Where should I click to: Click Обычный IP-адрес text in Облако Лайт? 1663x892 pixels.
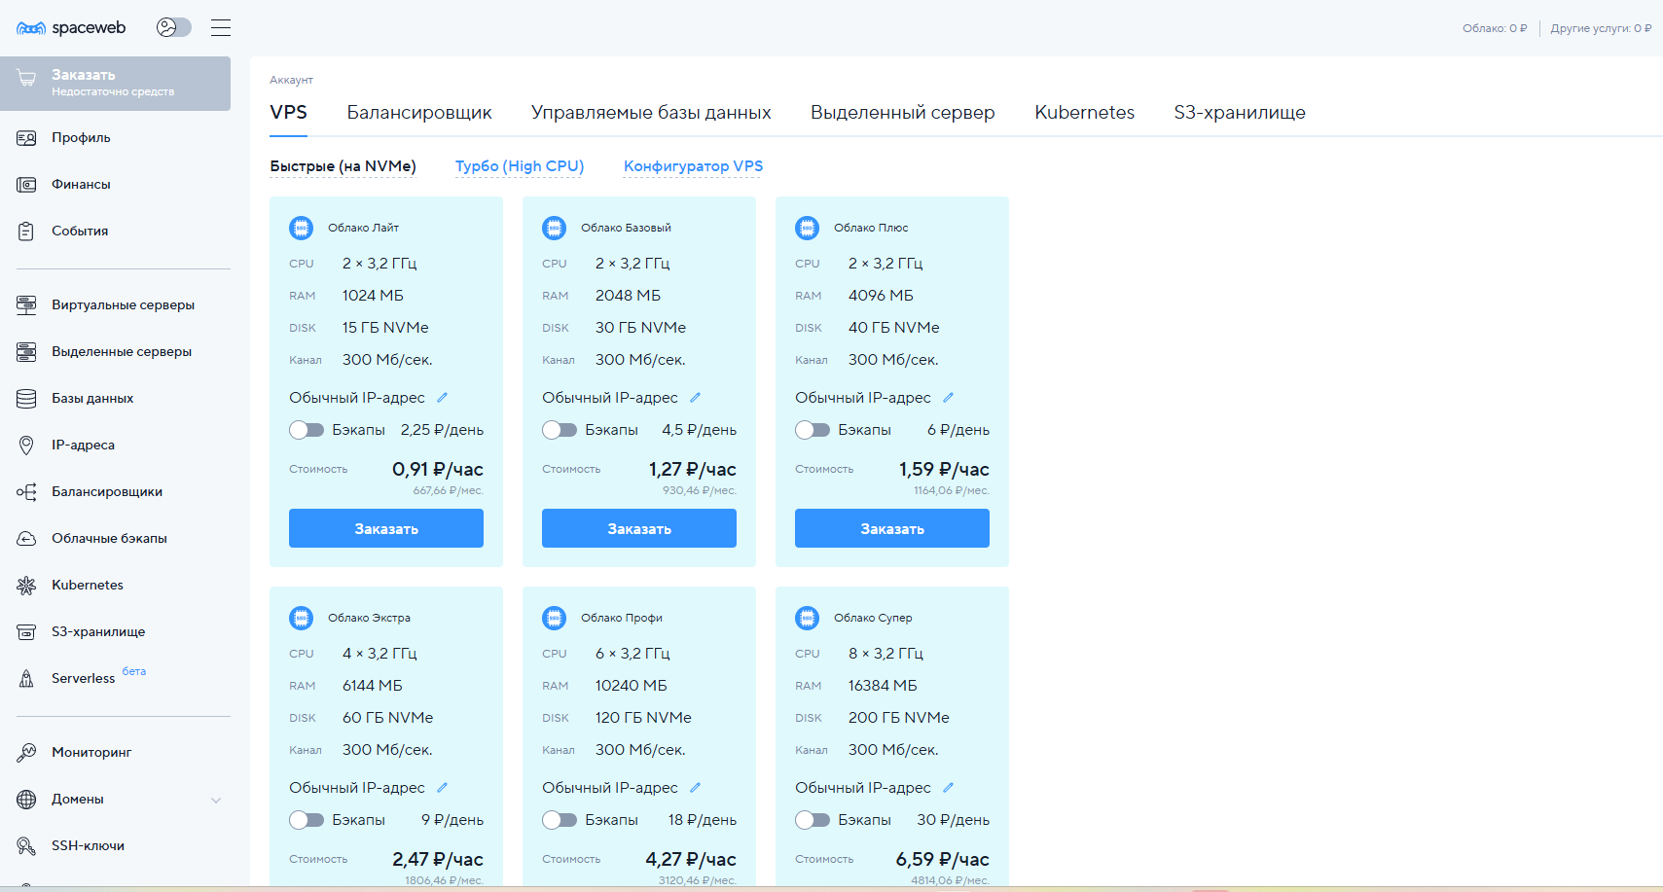tap(357, 397)
